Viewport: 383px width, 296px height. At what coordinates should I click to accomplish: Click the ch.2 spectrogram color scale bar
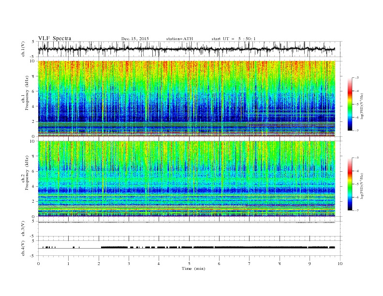tap(350, 184)
